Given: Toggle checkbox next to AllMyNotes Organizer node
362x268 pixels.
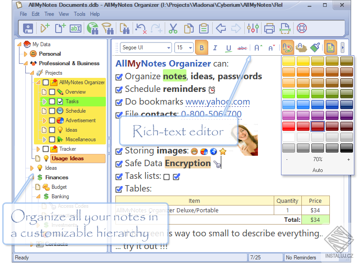Looking at the screenshot, I should pyautogui.click(x=46, y=82).
